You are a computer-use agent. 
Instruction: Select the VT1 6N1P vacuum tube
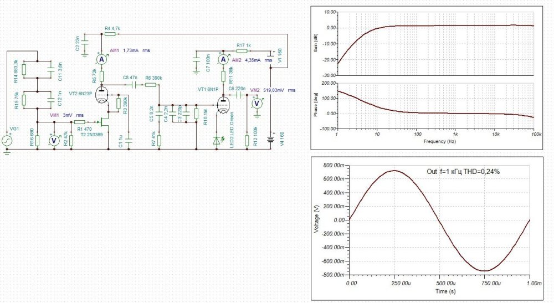[x=223, y=103]
